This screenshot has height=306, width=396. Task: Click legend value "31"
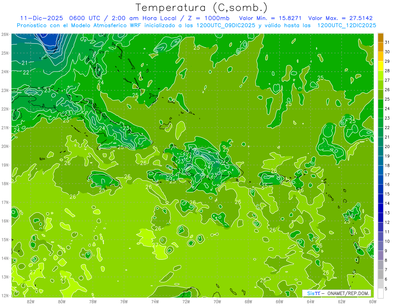[387, 42]
